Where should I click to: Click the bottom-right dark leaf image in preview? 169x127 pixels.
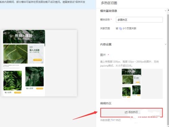pyautogui.click(x=34, y=77)
